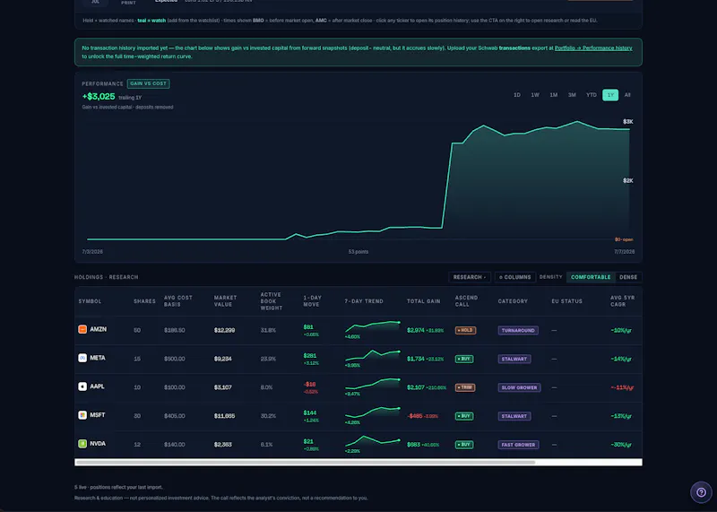Click the 53 points chart label
The height and width of the screenshot is (512, 717).
[358, 252]
